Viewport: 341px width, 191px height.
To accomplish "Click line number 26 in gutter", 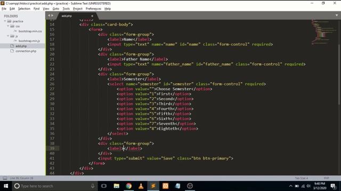I will pos(52,84).
